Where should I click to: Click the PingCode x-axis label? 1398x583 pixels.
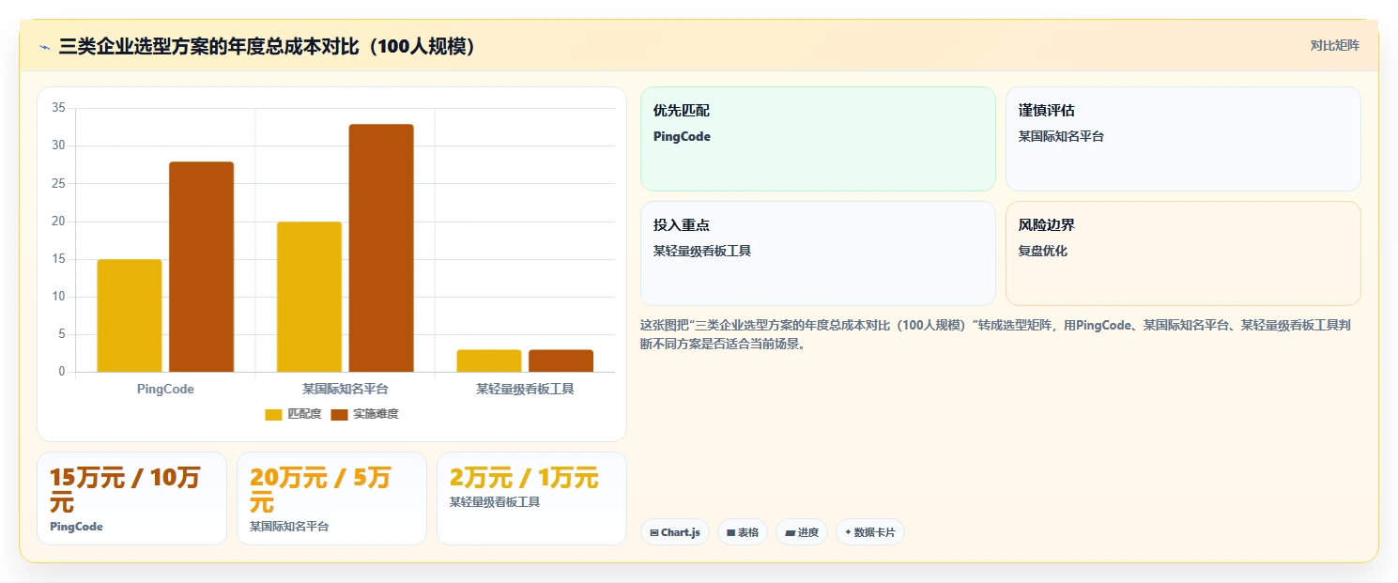(165, 389)
